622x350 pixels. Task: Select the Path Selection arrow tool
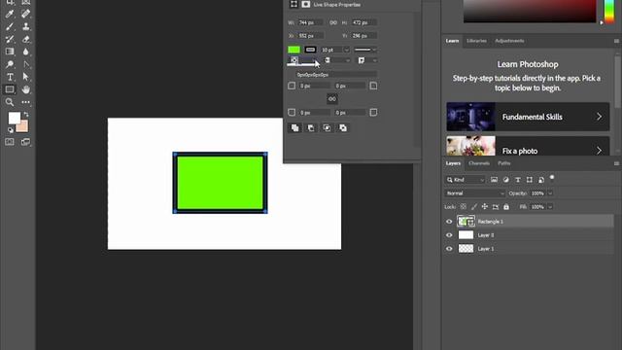click(26, 77)
